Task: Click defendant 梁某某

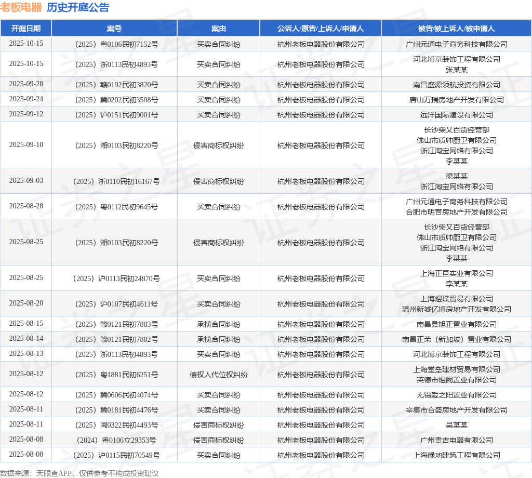Action: pos(457,176)
